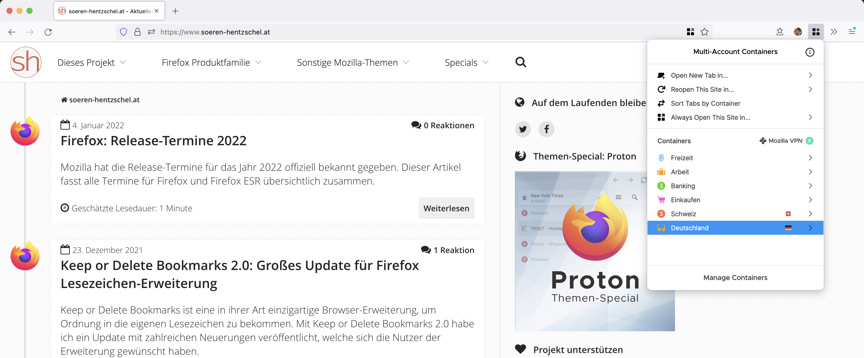Select the Deutschland container
The width and height of the screenshot is (864, 358).
point(735,228)
